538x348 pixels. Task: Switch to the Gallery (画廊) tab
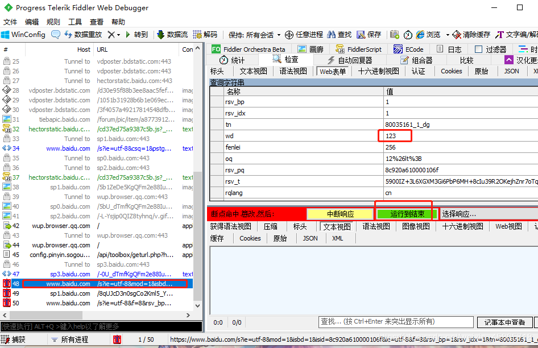tap(311, 49)
